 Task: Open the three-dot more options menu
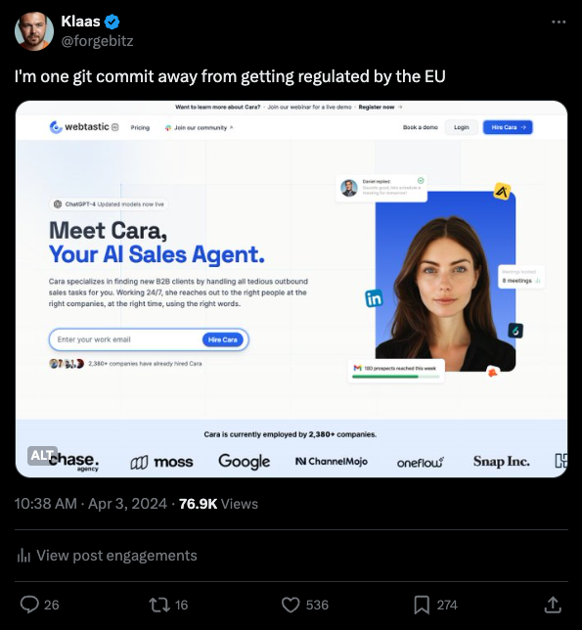559,22
